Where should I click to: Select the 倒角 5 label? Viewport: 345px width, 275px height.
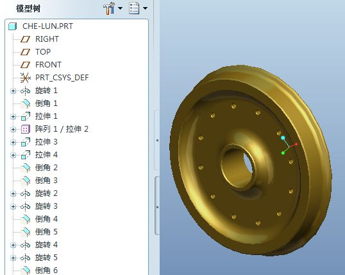(x=46, y=232)
